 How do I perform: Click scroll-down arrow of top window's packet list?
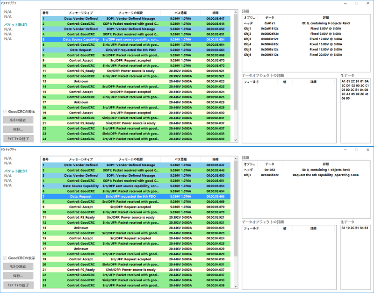click(x=236, y=140)
